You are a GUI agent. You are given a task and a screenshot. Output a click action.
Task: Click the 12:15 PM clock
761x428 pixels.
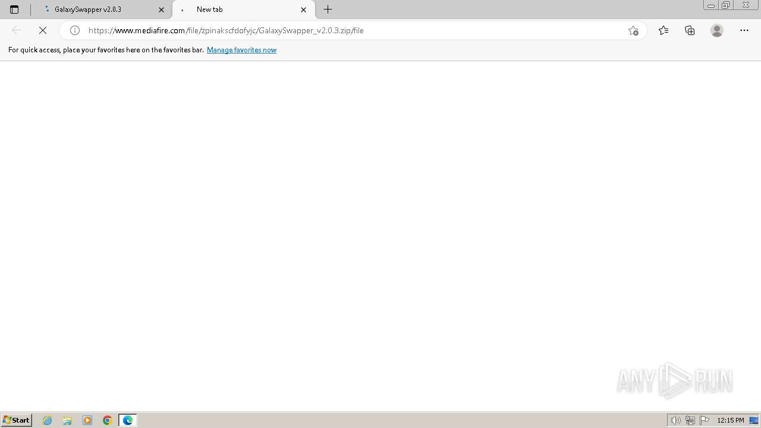point(731,420)
